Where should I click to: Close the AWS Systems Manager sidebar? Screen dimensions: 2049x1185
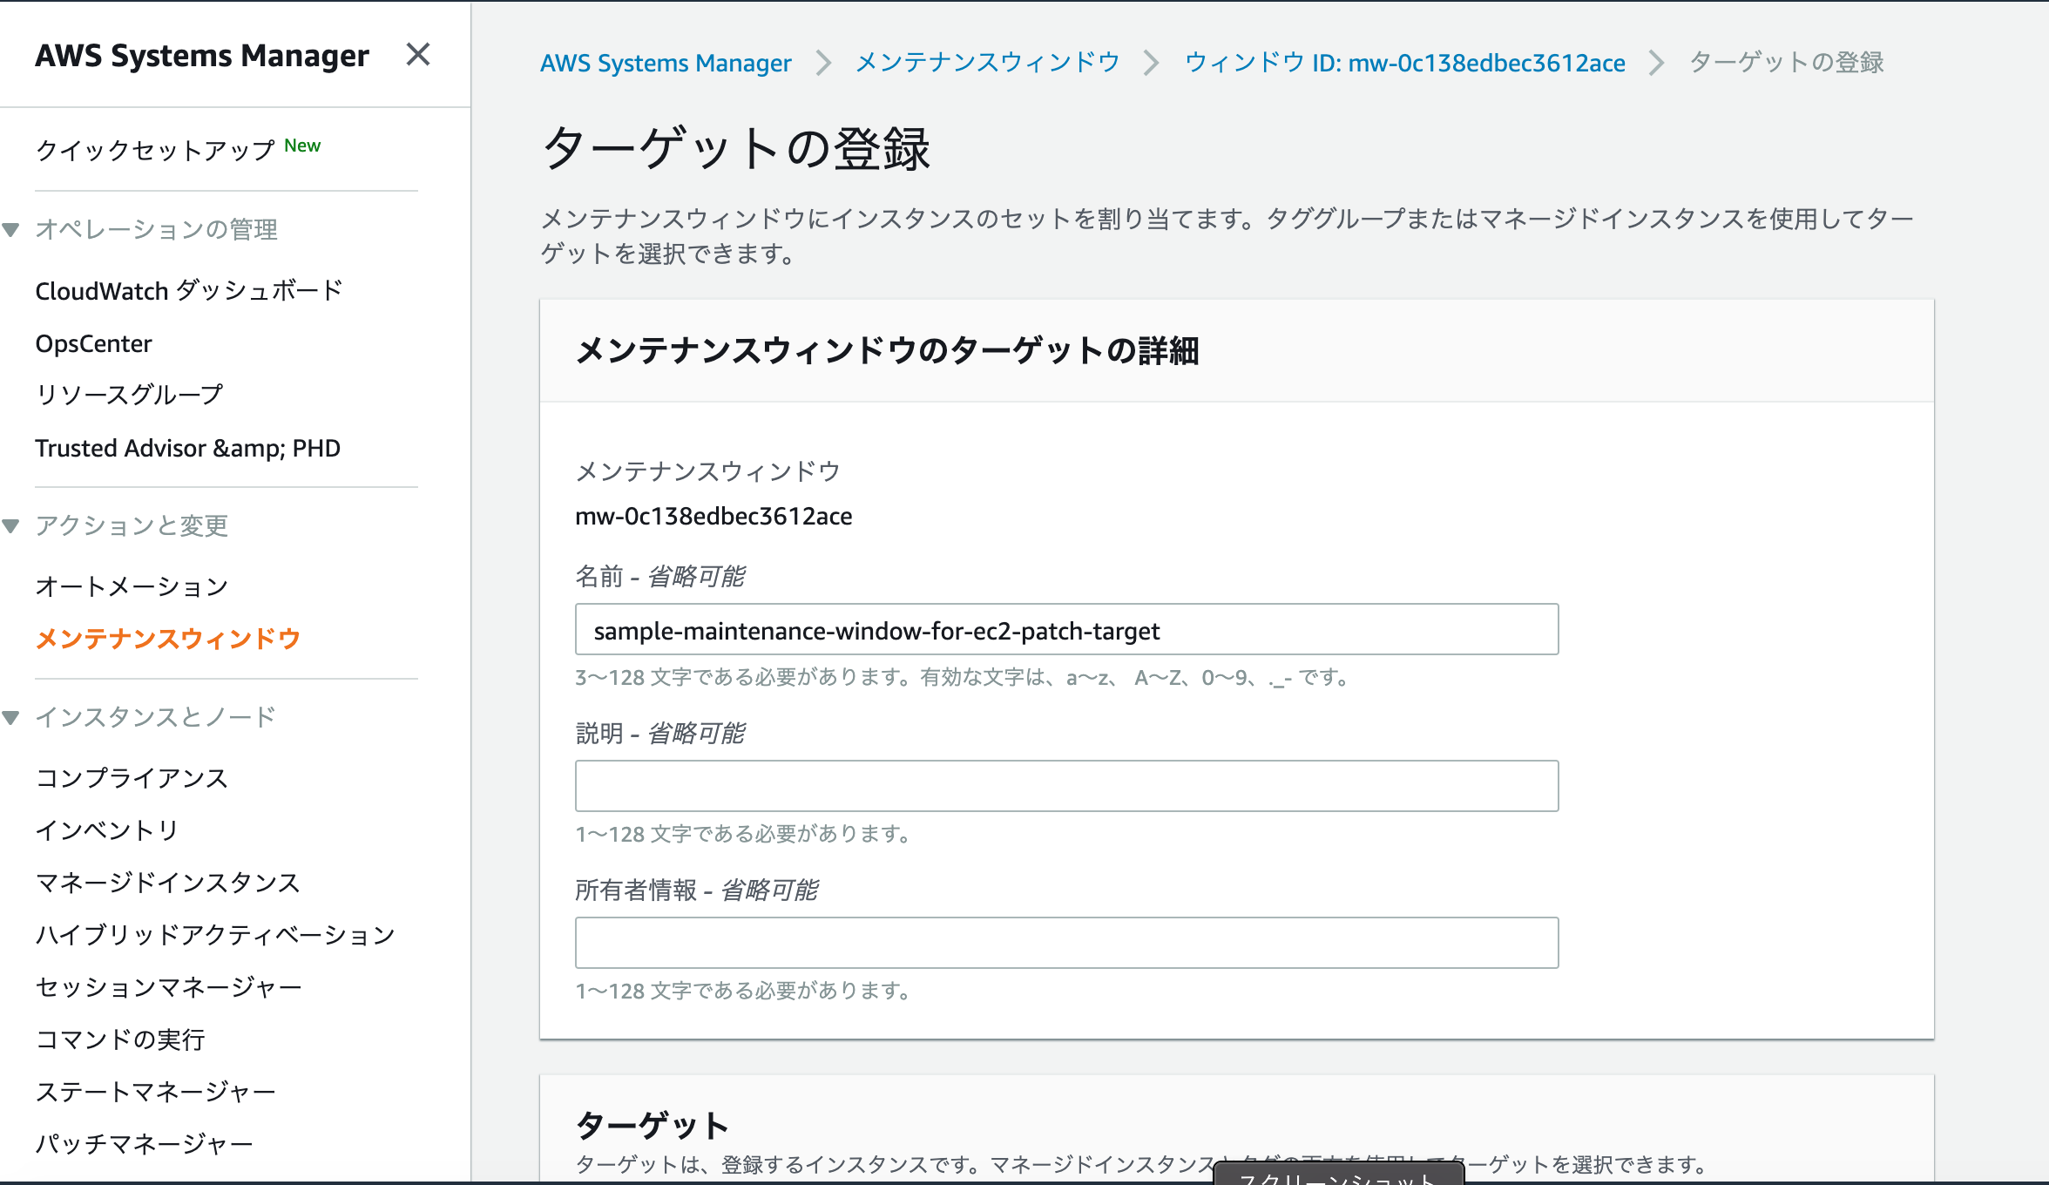(x=418, y=55)
